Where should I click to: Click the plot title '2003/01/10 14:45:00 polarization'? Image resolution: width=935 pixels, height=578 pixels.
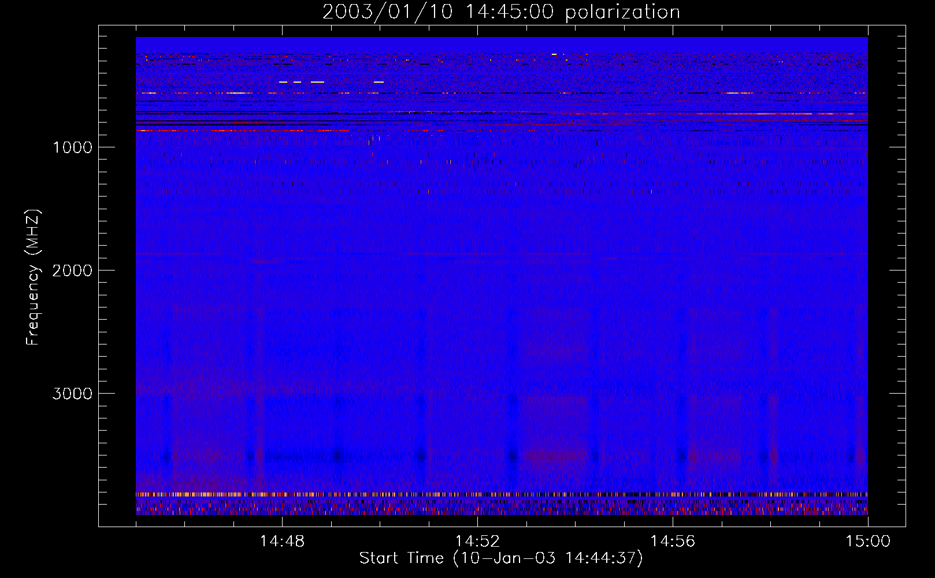pos(501,12)
